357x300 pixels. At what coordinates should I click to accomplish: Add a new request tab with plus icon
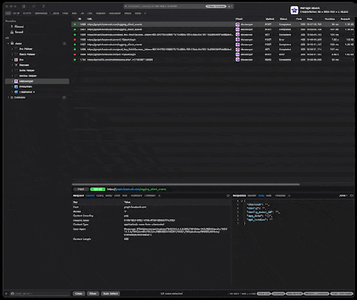pyautogui.click(x=159, y=196)
